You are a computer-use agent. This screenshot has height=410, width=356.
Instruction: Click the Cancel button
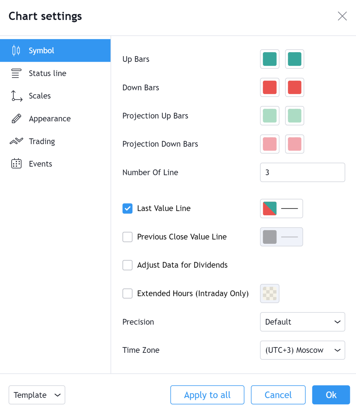[278, 395]
